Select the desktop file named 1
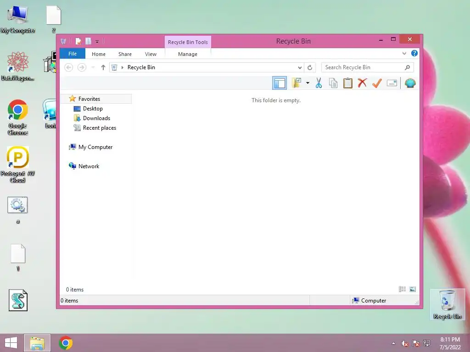This screenshot has width=470, height=352. [18, 258]
